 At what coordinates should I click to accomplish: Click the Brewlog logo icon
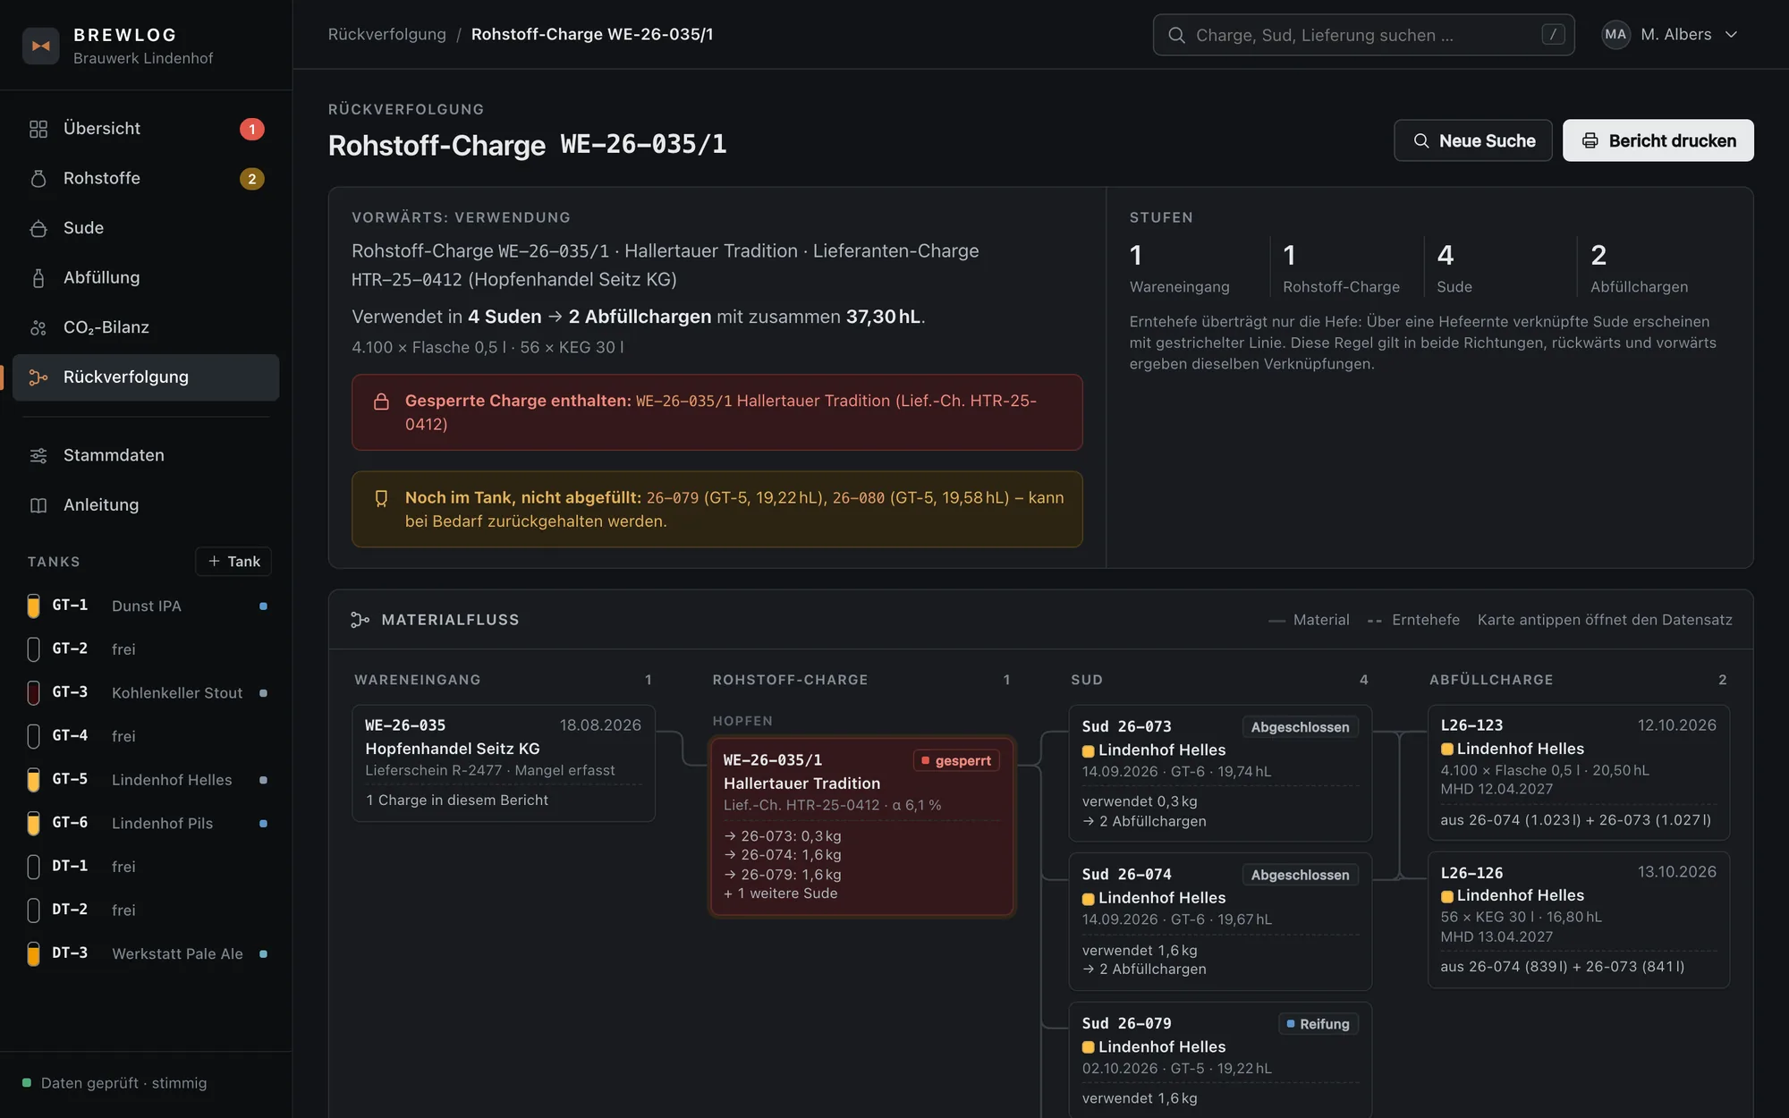tap(41, 46)
